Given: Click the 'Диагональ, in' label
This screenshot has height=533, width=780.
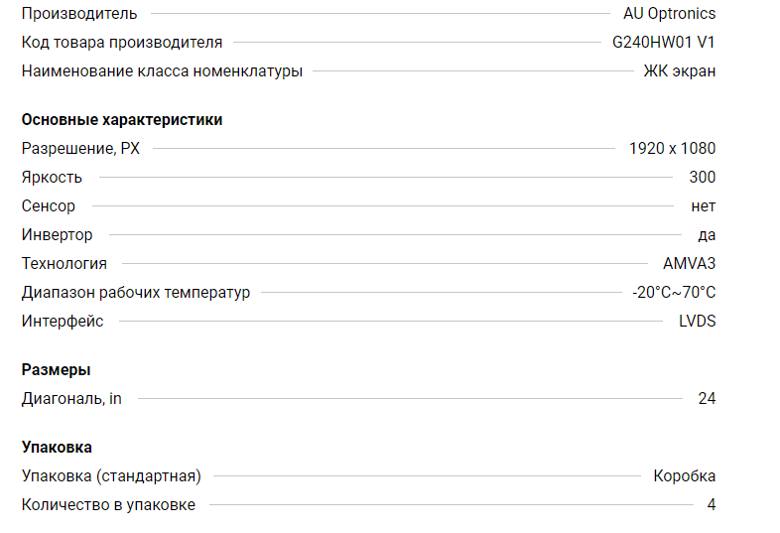Looking at the screenshot, I should point(71,399).
